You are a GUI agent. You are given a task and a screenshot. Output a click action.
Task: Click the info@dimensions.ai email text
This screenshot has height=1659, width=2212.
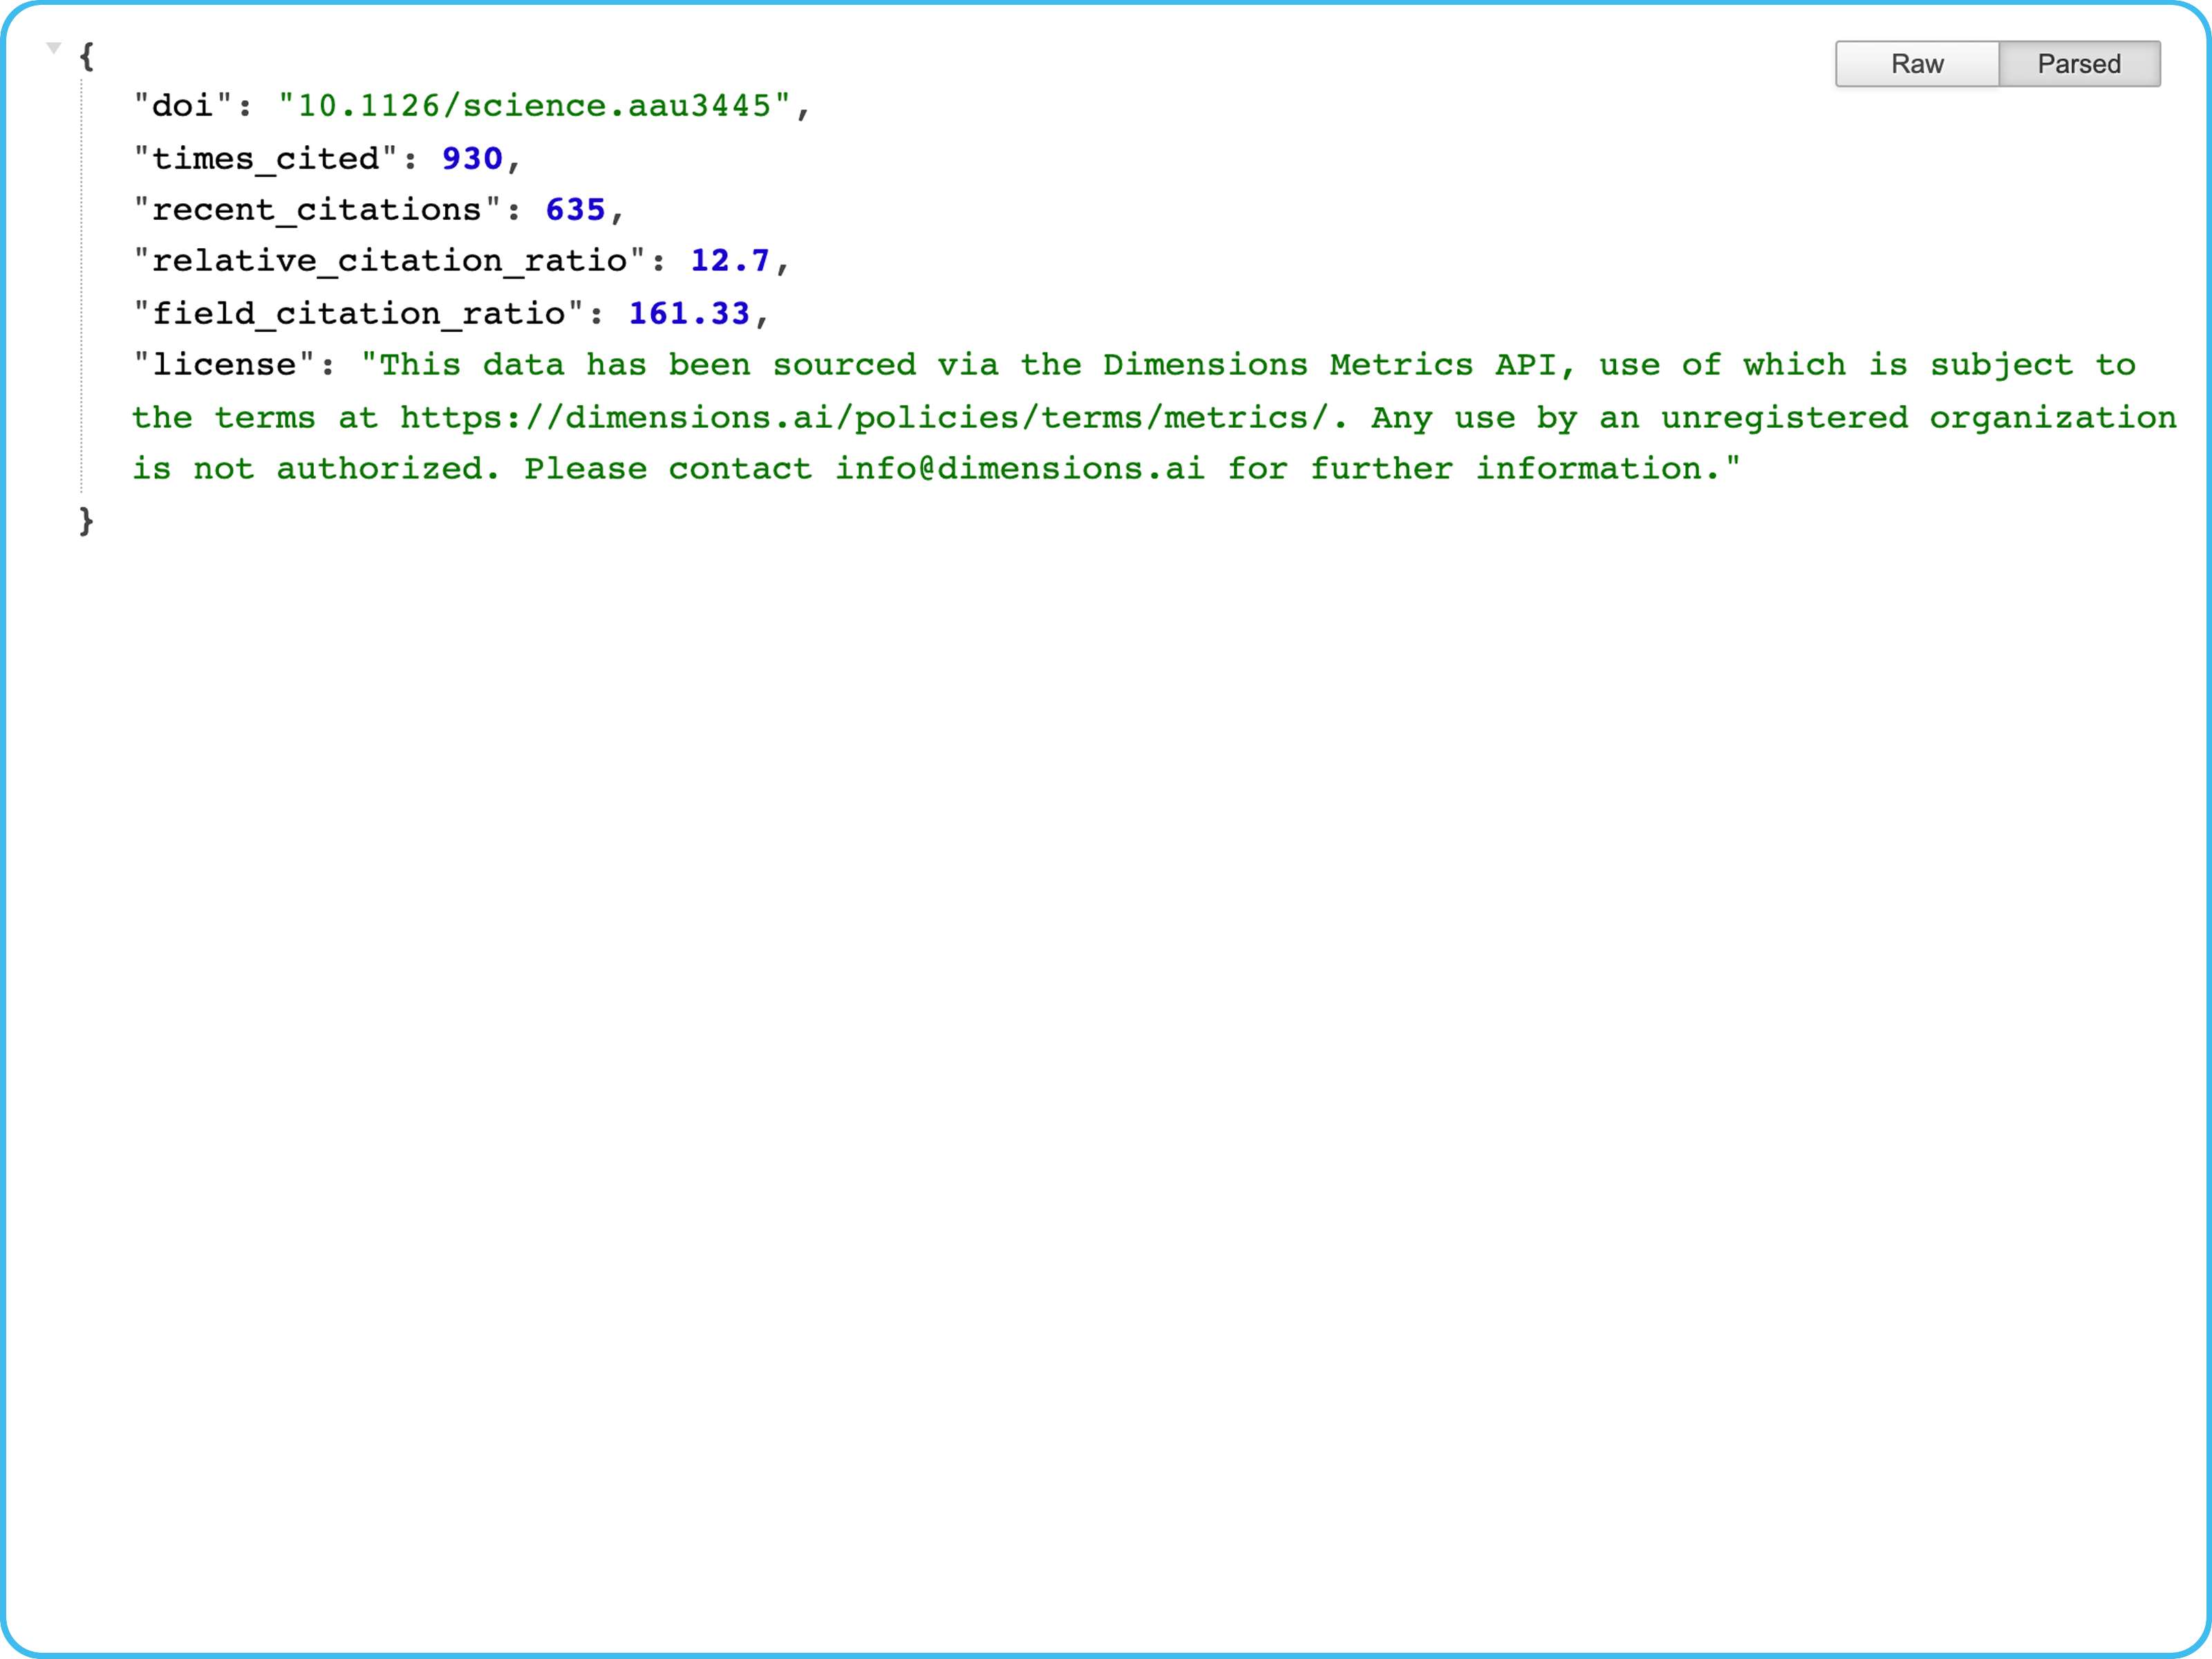[1020, 469]
